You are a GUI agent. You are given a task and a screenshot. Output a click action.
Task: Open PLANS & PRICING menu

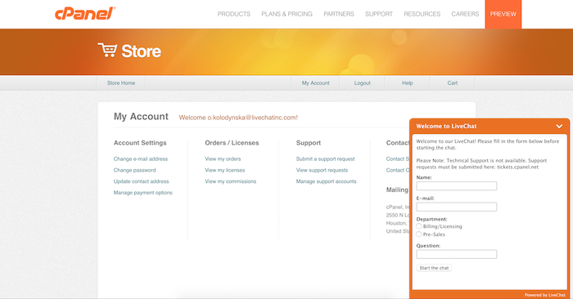(x=286, y=14)
